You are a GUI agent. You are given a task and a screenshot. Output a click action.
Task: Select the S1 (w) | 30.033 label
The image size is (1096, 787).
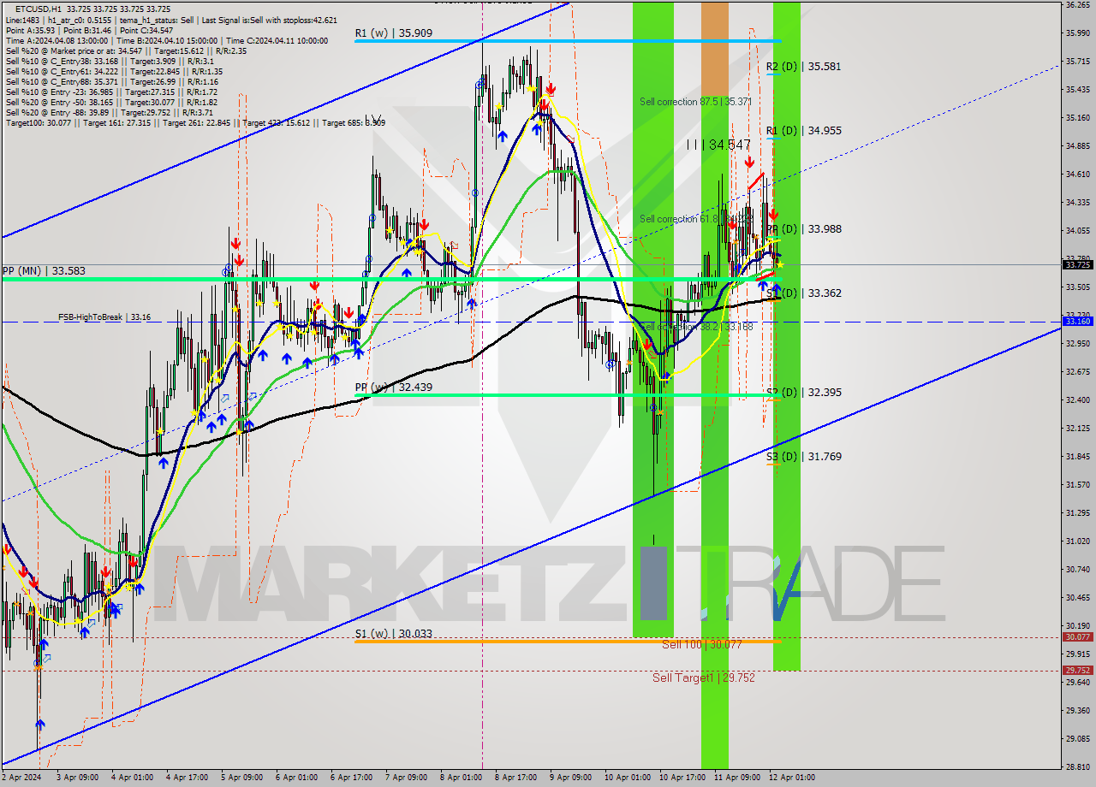tap(394, 634)
